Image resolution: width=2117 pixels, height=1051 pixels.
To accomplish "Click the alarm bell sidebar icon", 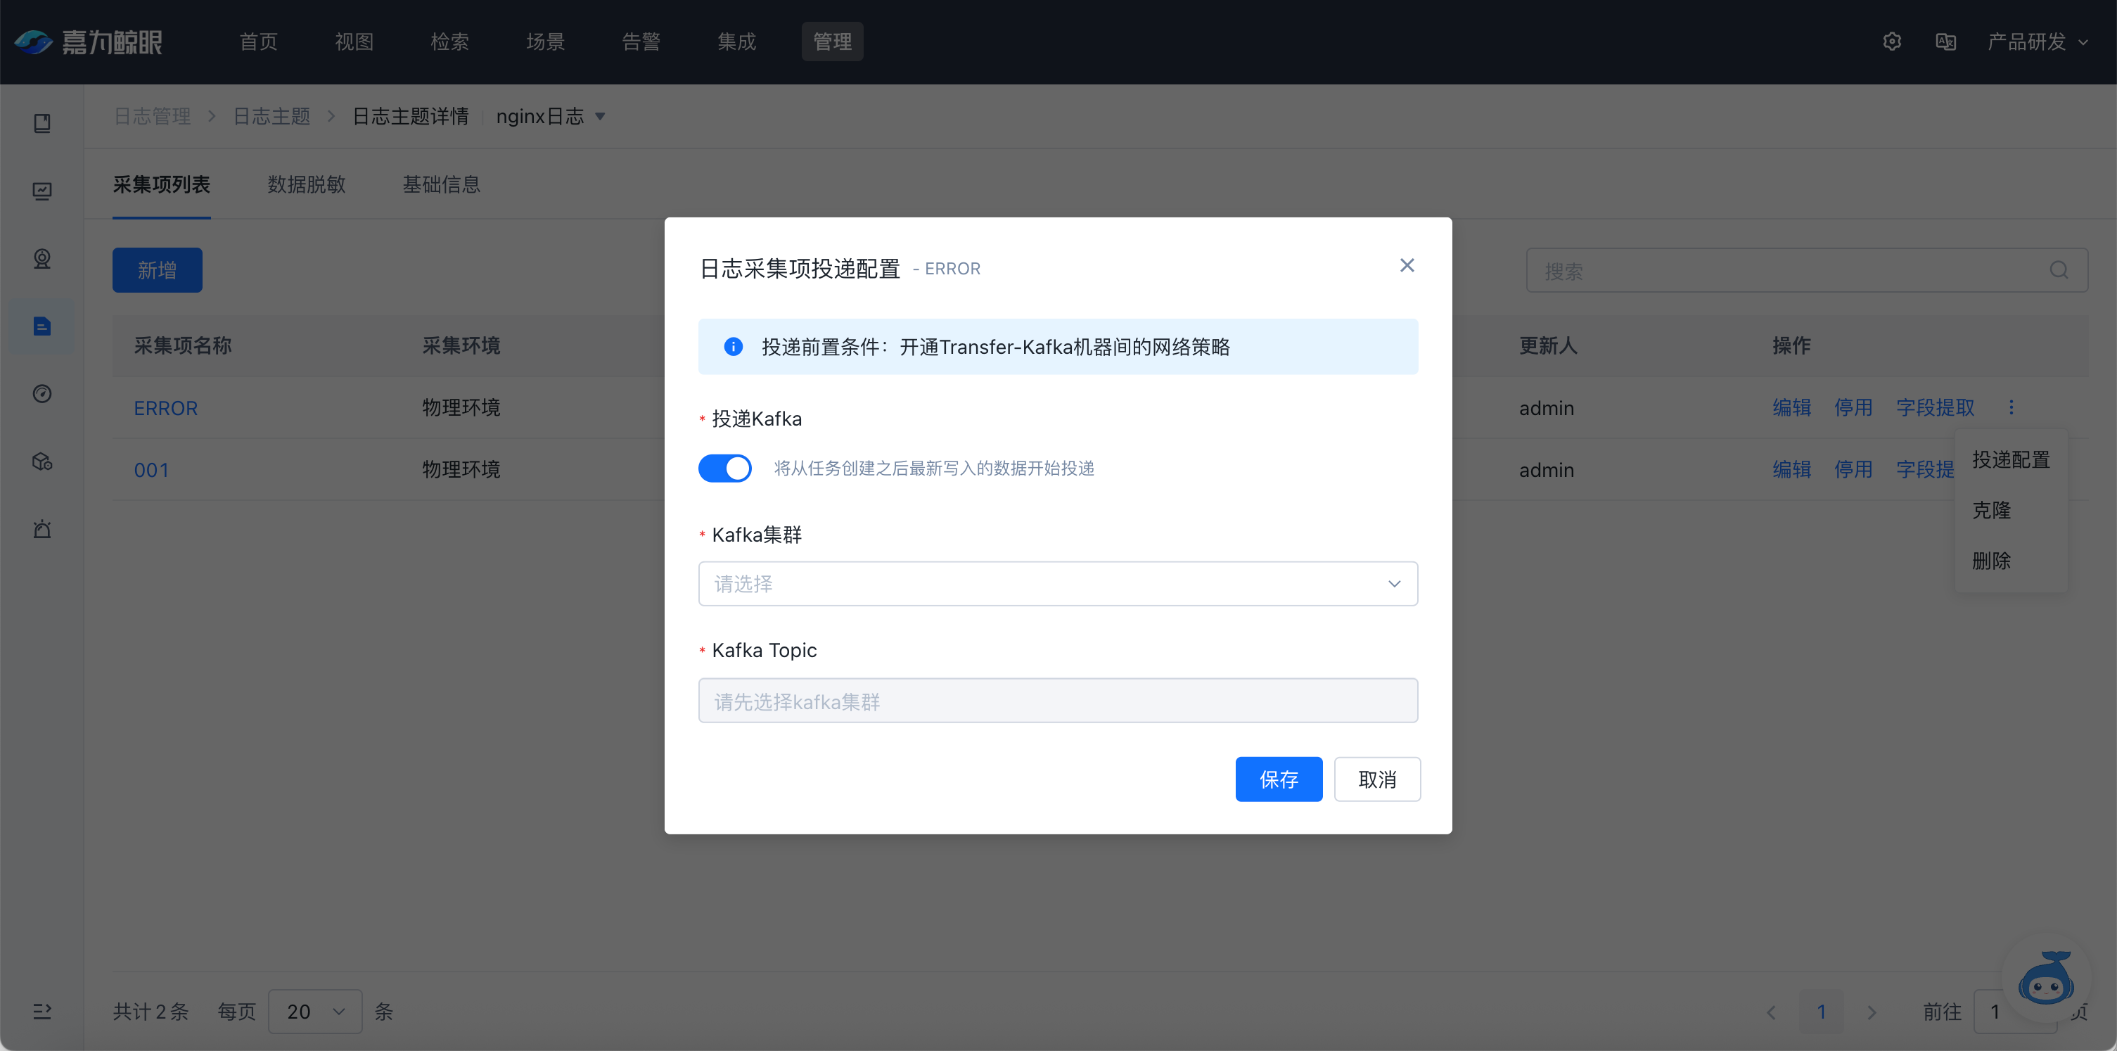I will 42,529.
